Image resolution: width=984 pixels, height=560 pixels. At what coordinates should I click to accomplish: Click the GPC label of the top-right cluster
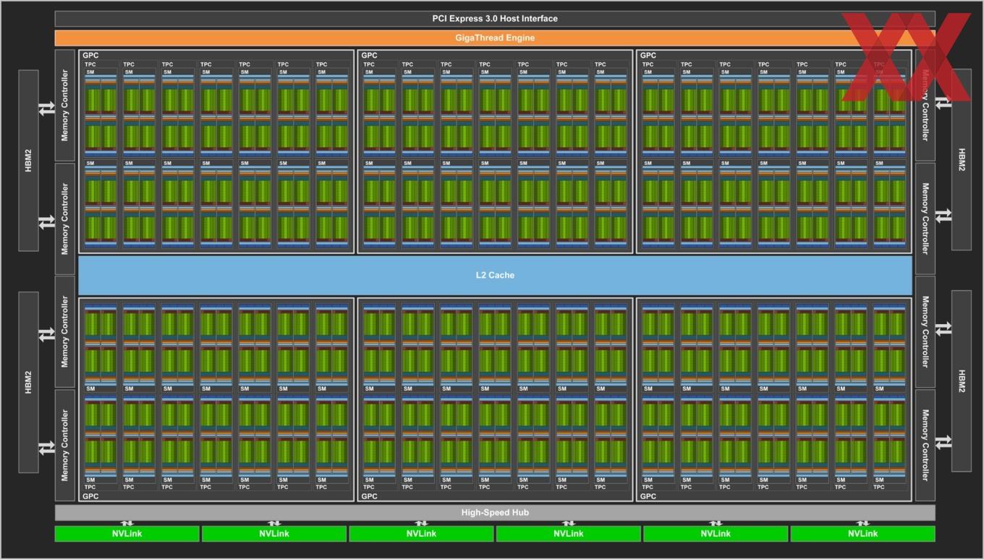(x=648, y=55)
